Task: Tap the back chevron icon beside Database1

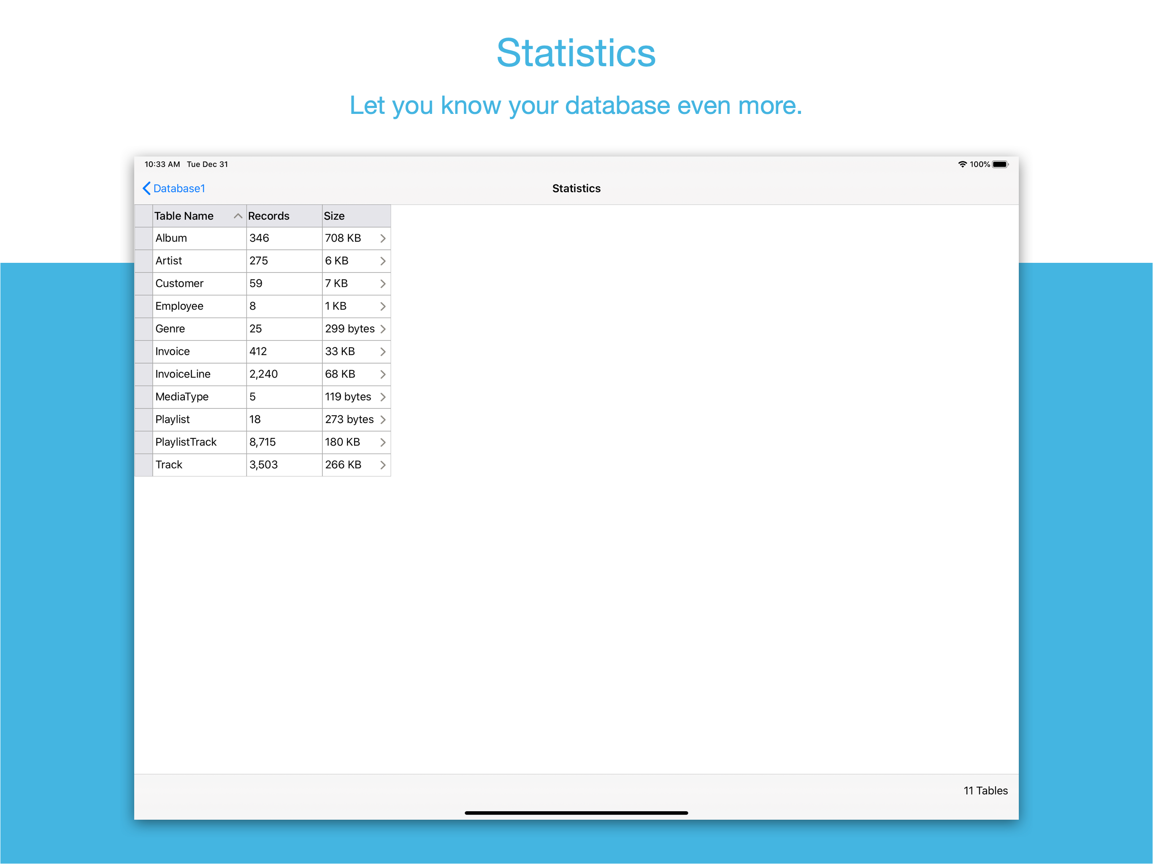Action: pyautogui.click(x=146, y=188)
